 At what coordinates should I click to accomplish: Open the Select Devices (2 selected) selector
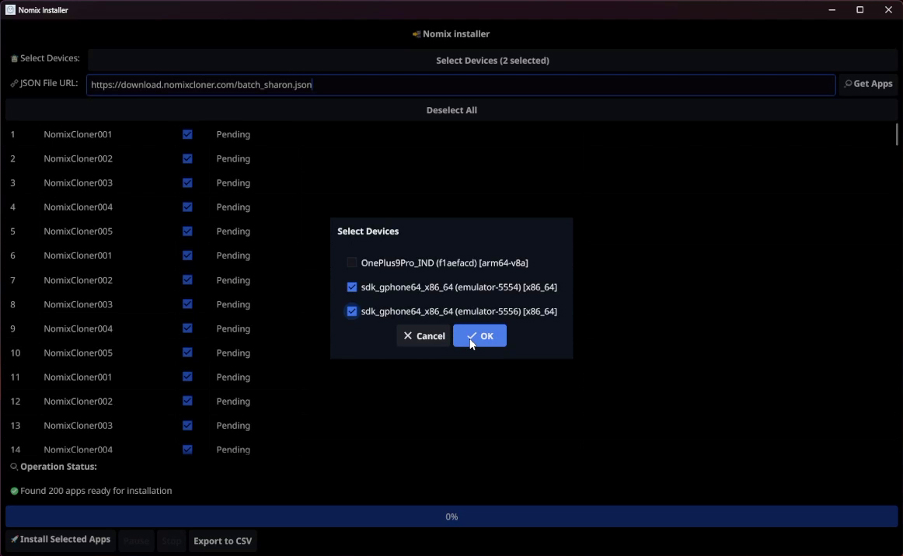[493, 61]
